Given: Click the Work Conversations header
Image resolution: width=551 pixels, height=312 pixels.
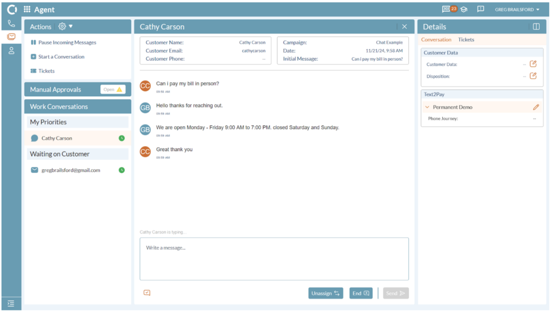Looking at the screenshot, I should 77,107.
